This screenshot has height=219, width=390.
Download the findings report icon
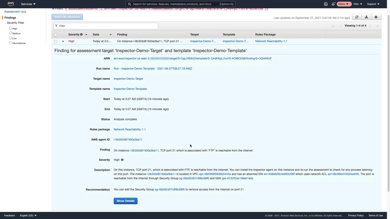pyautogui.click(x=366, y=17)
